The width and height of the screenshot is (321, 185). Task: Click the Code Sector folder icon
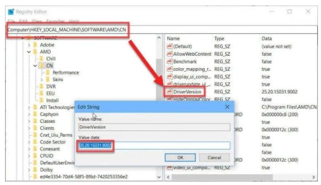click(35, 142)
